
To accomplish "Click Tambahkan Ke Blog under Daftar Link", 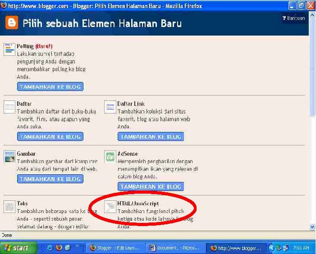I will tap(151, 136).
